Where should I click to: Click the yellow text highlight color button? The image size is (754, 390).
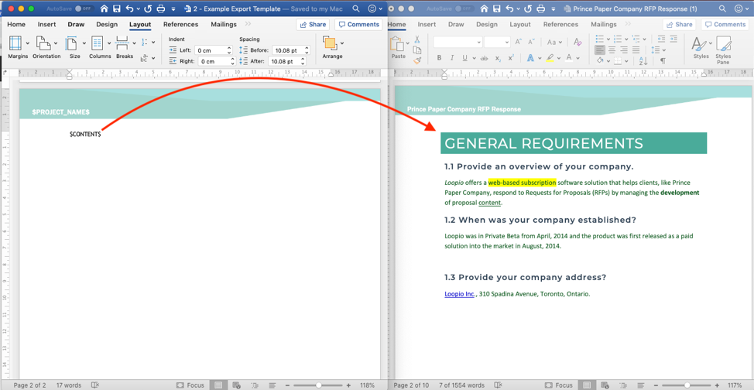point(550,58)
